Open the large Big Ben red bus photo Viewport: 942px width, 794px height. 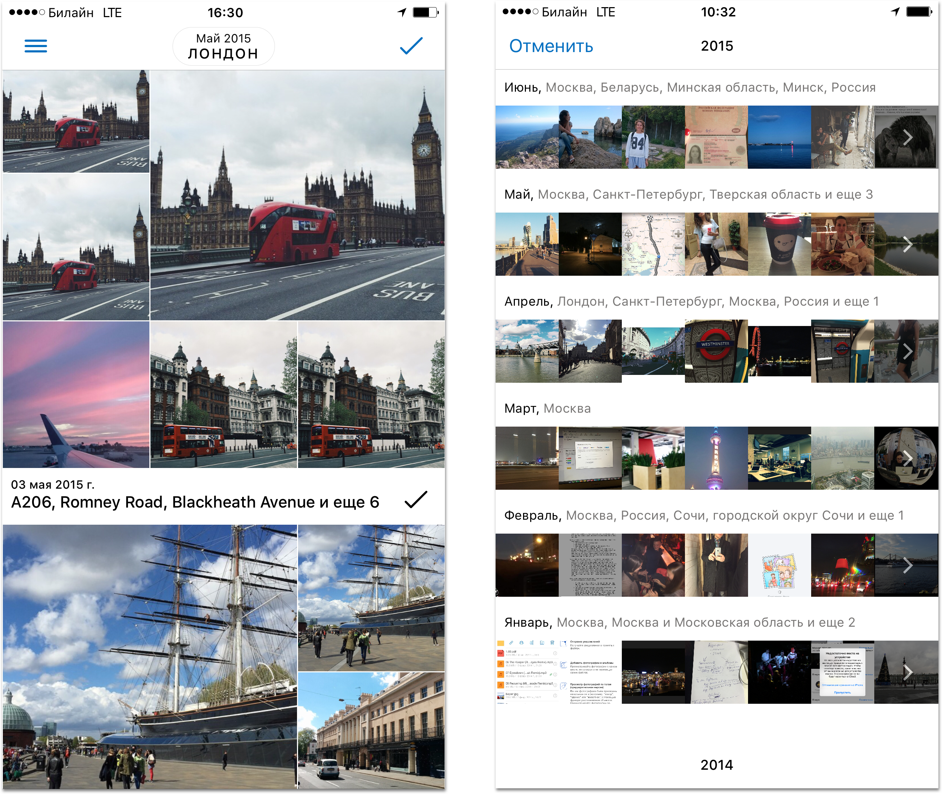[297, 195]
